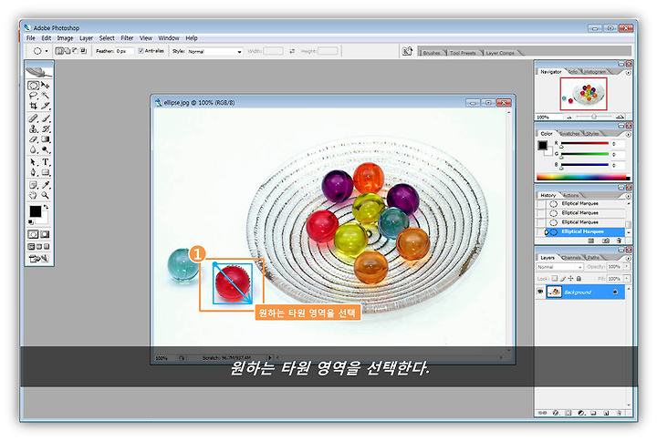Open the layer Opacity slider arrow

click(x=627, y=267)
